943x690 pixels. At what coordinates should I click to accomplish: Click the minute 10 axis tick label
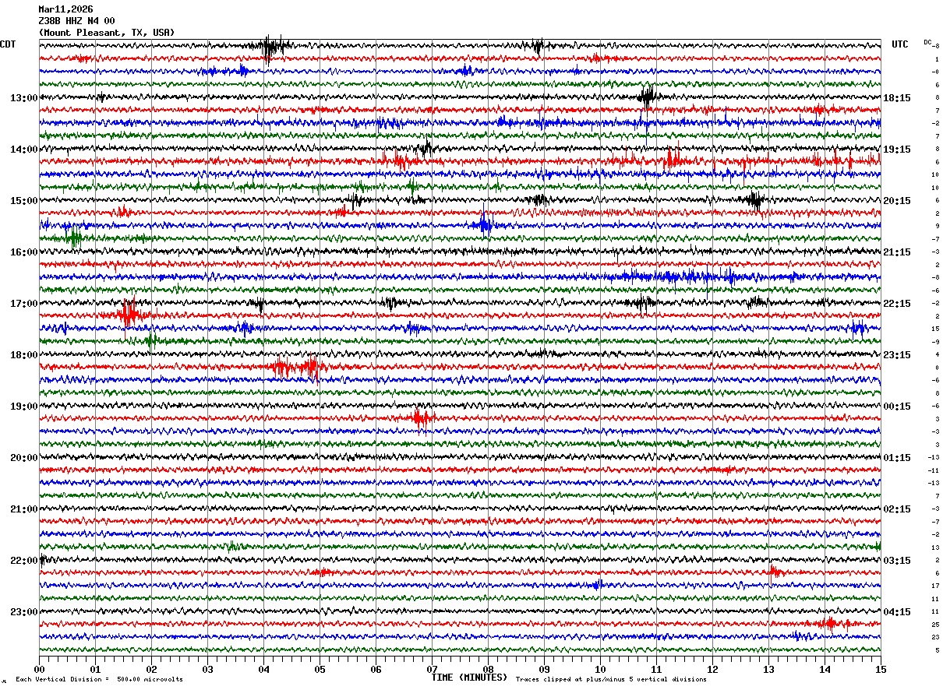point(600,669)
